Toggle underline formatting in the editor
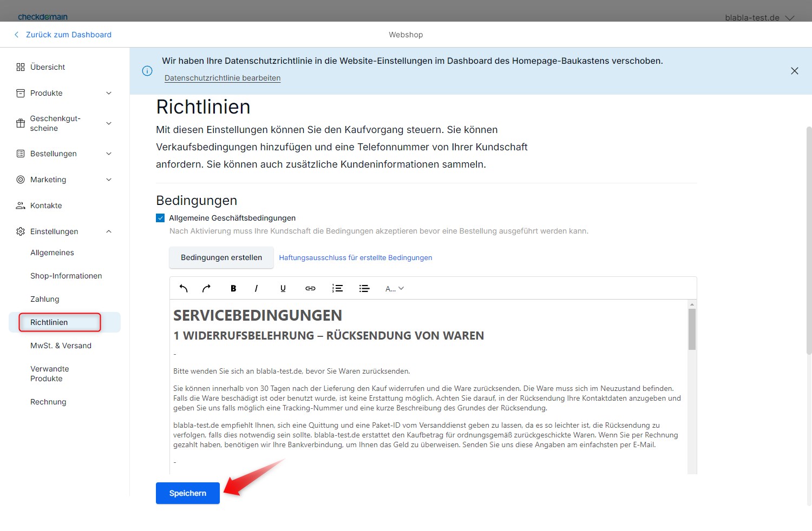This screenshot has width=812, height=531. tap(283, 288)
